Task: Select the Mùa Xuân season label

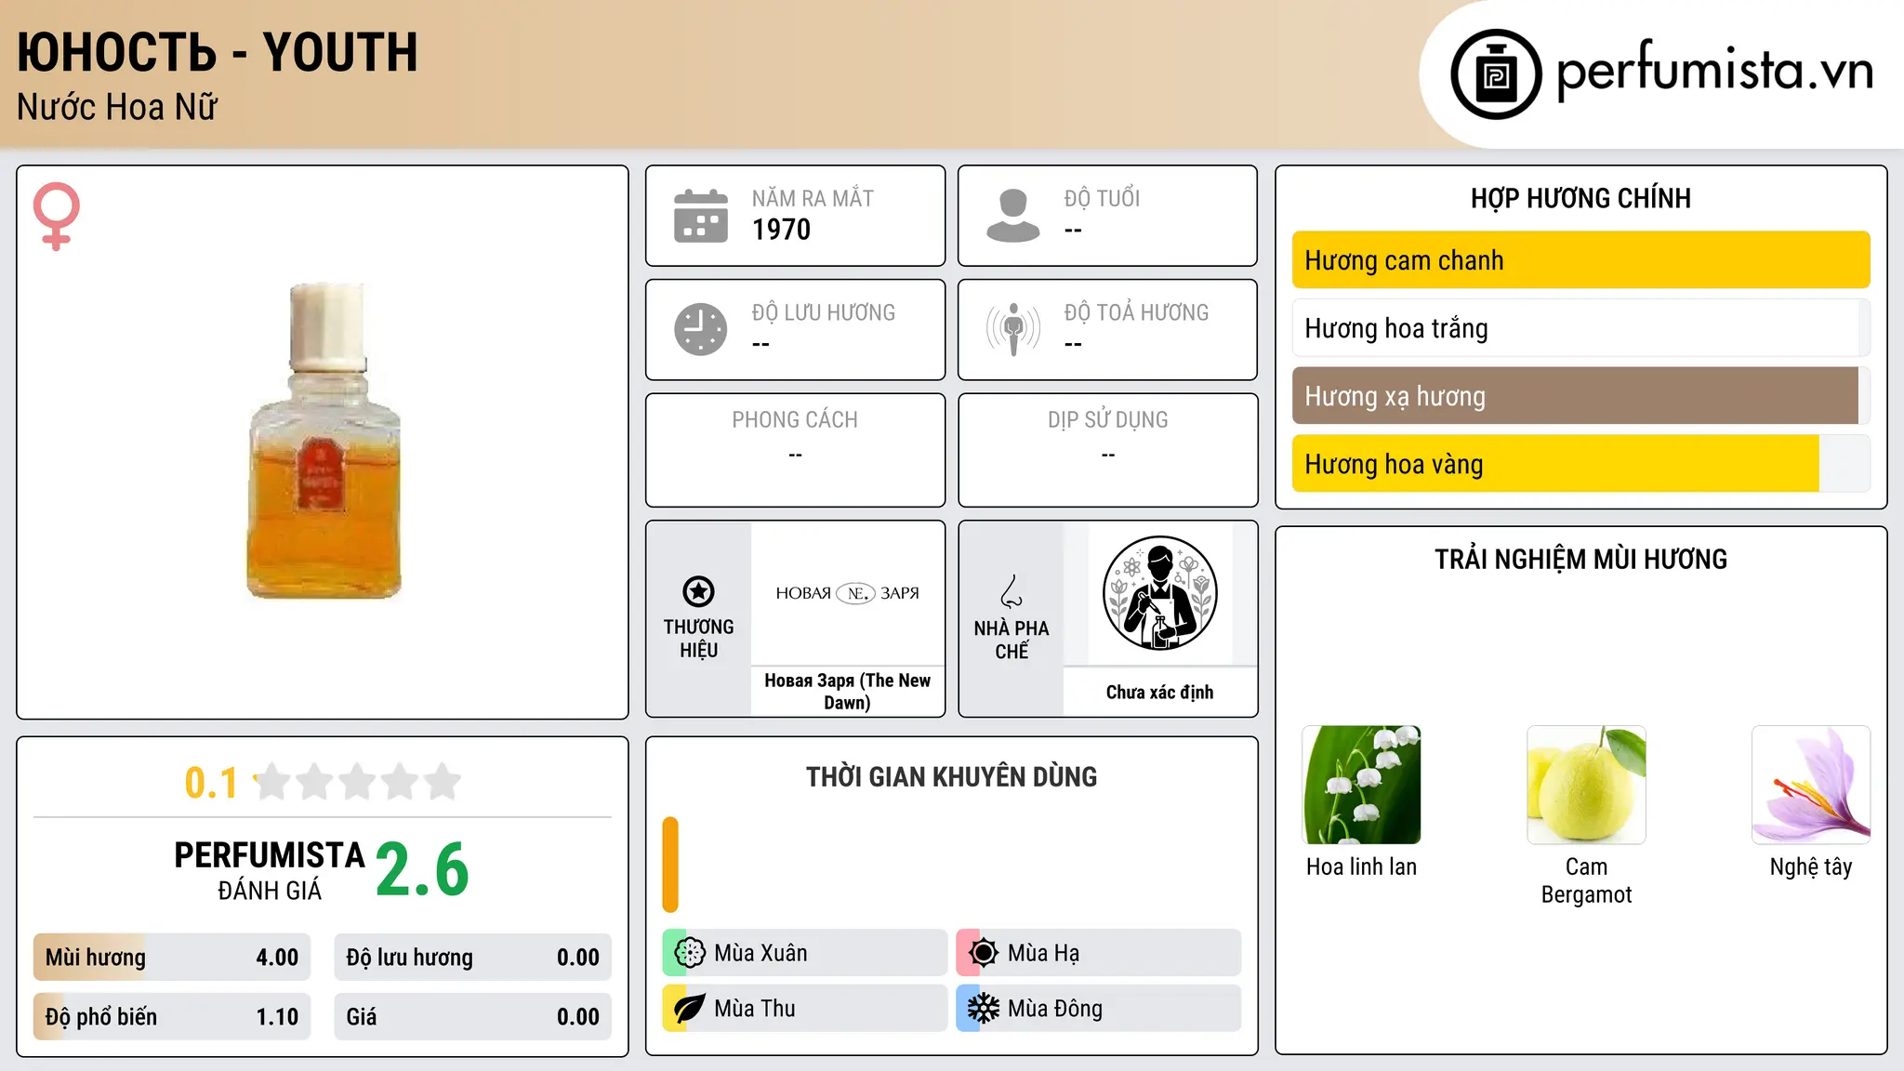Action: tap(760, 953)
